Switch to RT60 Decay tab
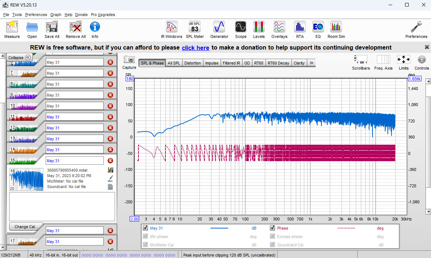This screenshot has height=258, width=431. (278, 63)
